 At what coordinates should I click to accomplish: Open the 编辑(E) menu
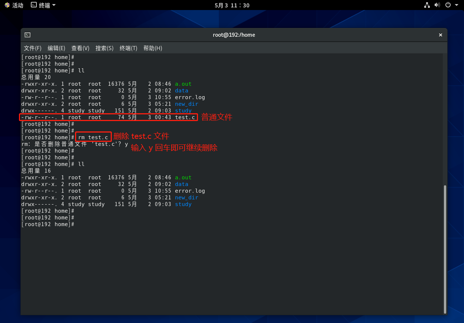(x=56, y=48)
